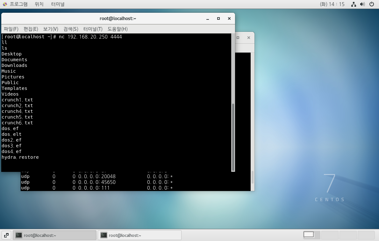Click the show-desktop window icon in taskbar
Screen dimensions: 379x241
(6, 235)
